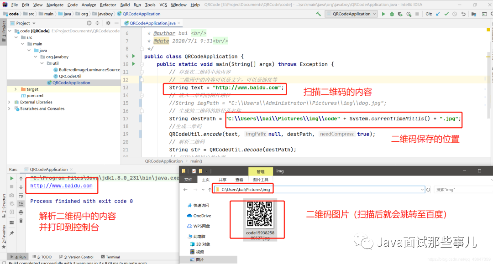The width and height of the screenshot is (493, 264).
Task: Click the Run panel down-arrow icon
Action: coord(21,187)
